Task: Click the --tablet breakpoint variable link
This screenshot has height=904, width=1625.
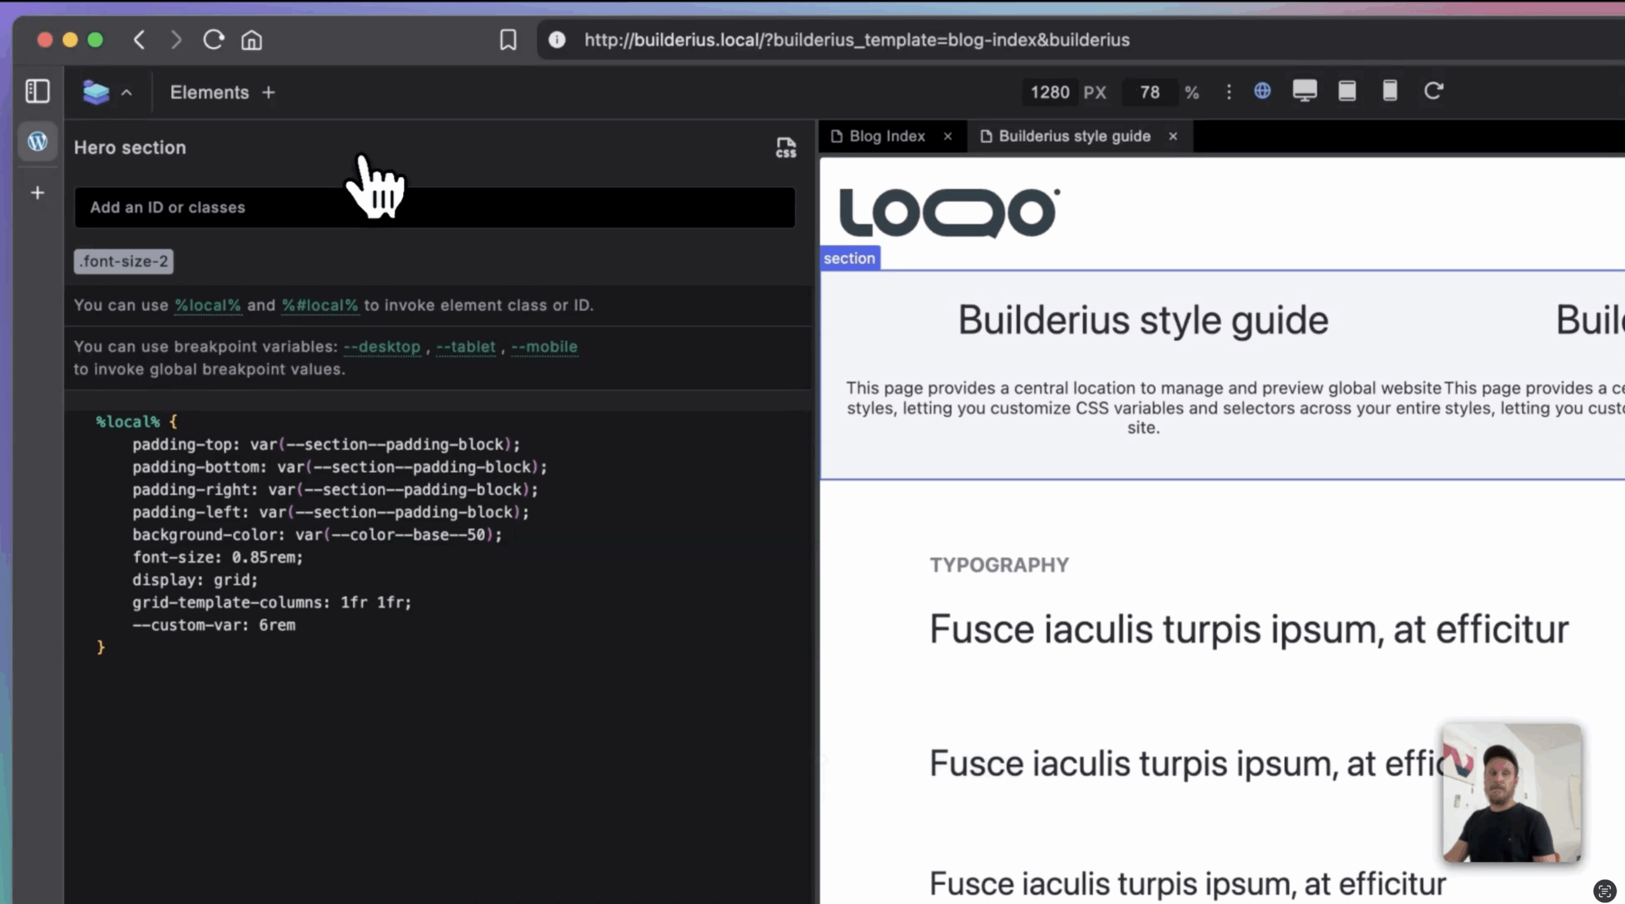Action: click(465, 347)
